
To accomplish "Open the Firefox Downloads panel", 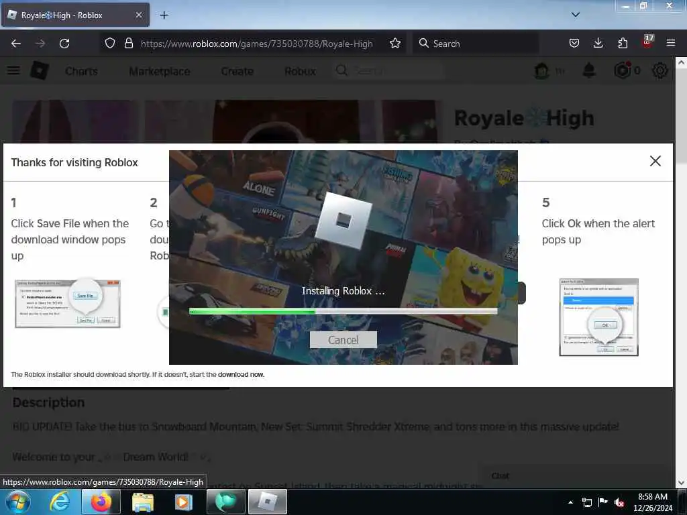I will tap(598, 43).
